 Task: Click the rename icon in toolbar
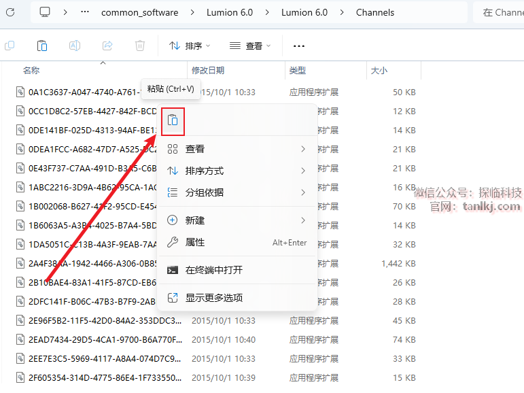75,46
